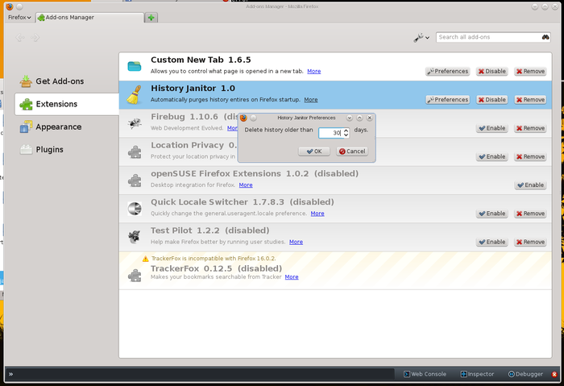Click the TrackerFox incompatibility warning icon
Viewport: 564px width, 386px height.
click(x=145, y=259)
